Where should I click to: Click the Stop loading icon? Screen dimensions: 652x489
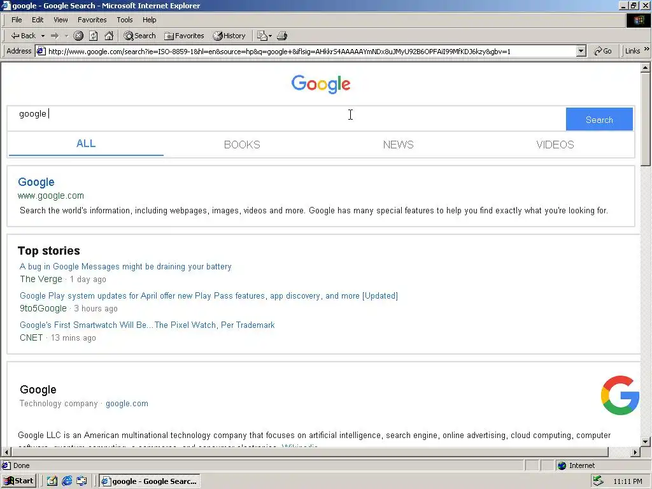coord(78,36)
